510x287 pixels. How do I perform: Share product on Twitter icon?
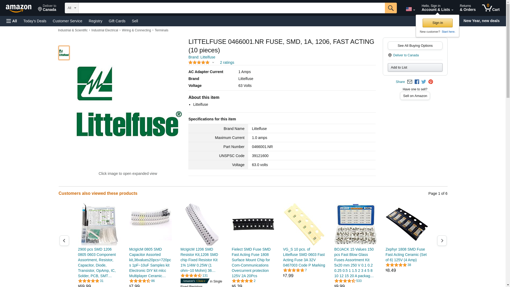424,82
